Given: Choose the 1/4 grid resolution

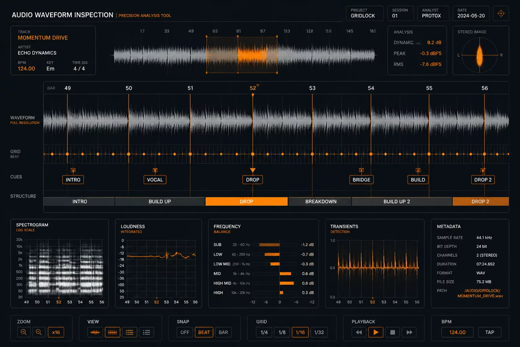Looking at the screenshot, I should [264, 332].
